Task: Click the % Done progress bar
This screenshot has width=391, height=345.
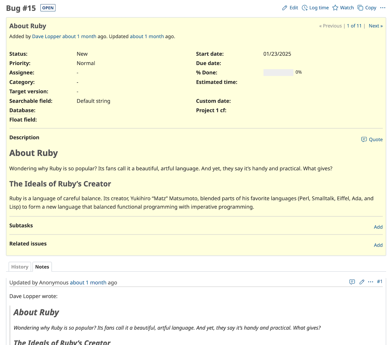Action: pyautogui.click(x=278, y=72)
